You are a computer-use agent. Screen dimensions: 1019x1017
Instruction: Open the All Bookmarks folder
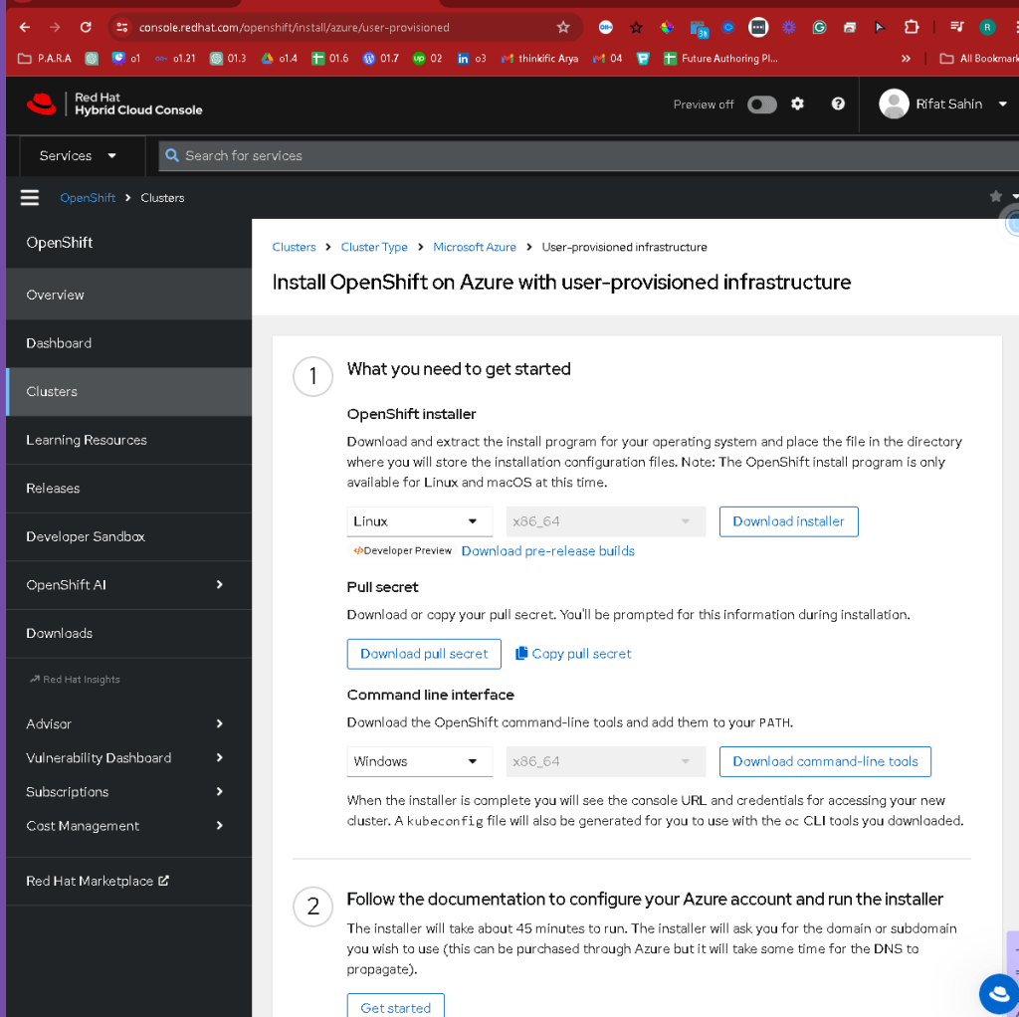pyautogui.click(x=979, y=59)
